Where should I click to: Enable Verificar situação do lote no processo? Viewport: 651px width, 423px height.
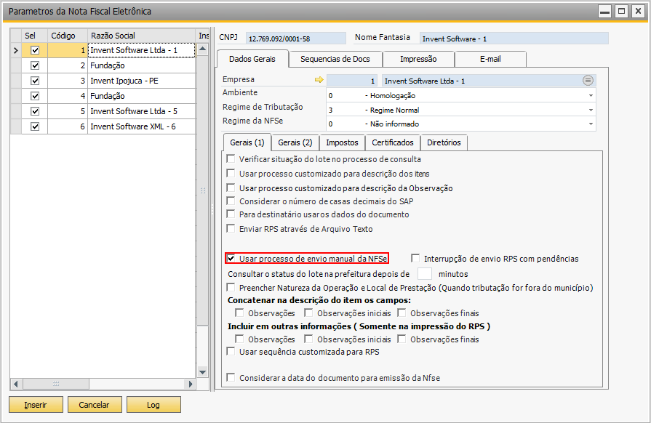[231, 159]
